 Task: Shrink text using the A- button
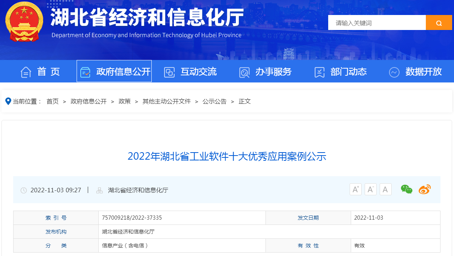370,189
